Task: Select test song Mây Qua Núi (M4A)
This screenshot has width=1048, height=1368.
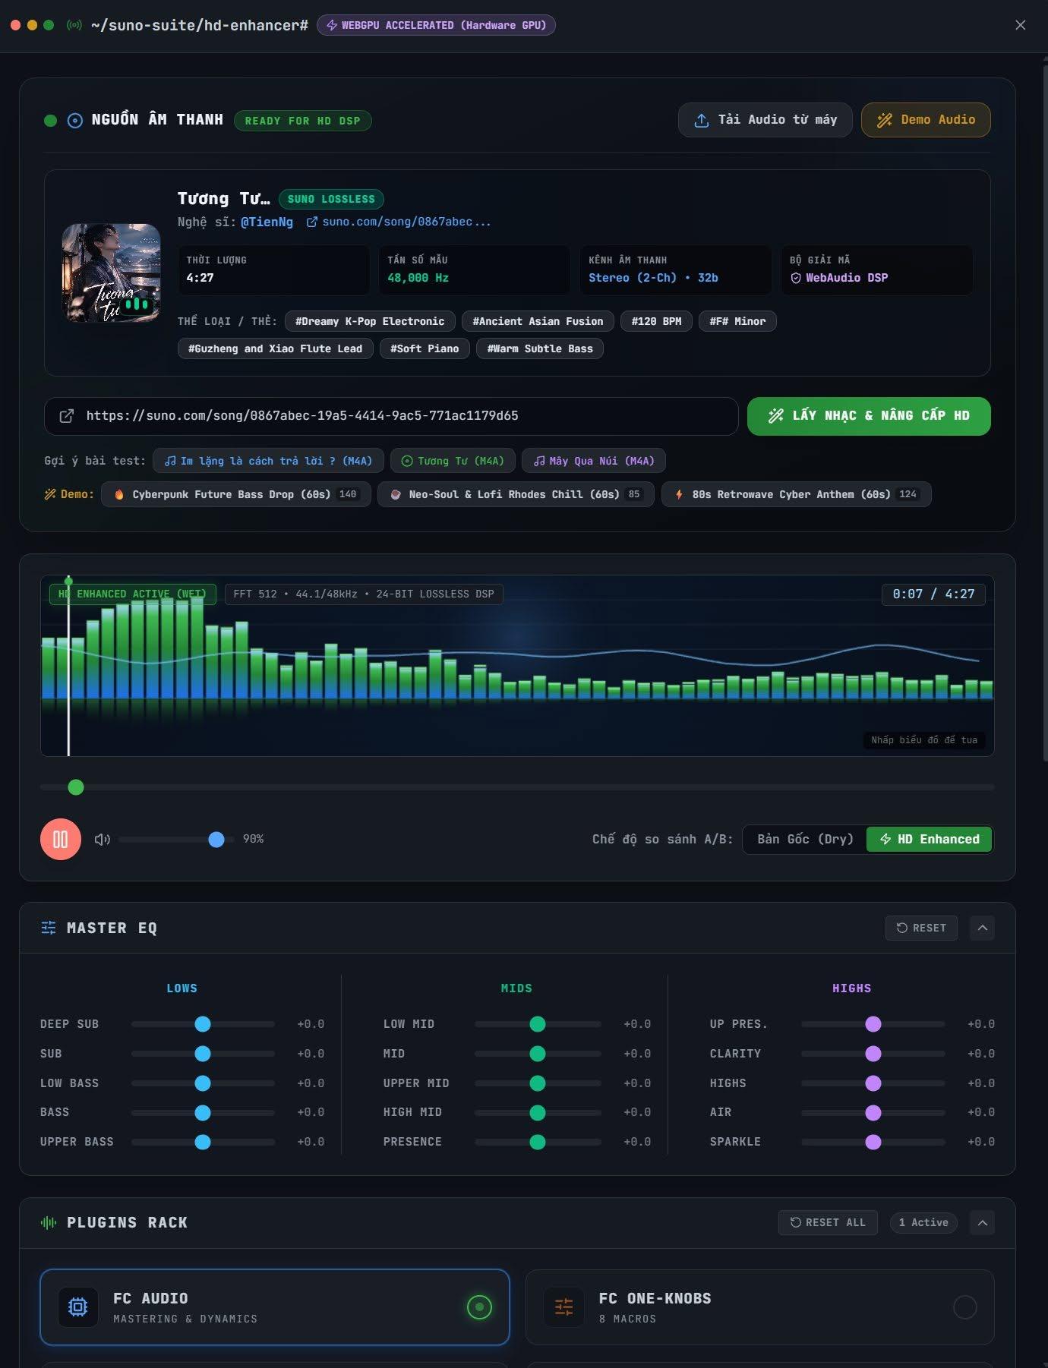Action: pyautogui.click(x=593, y=461)
